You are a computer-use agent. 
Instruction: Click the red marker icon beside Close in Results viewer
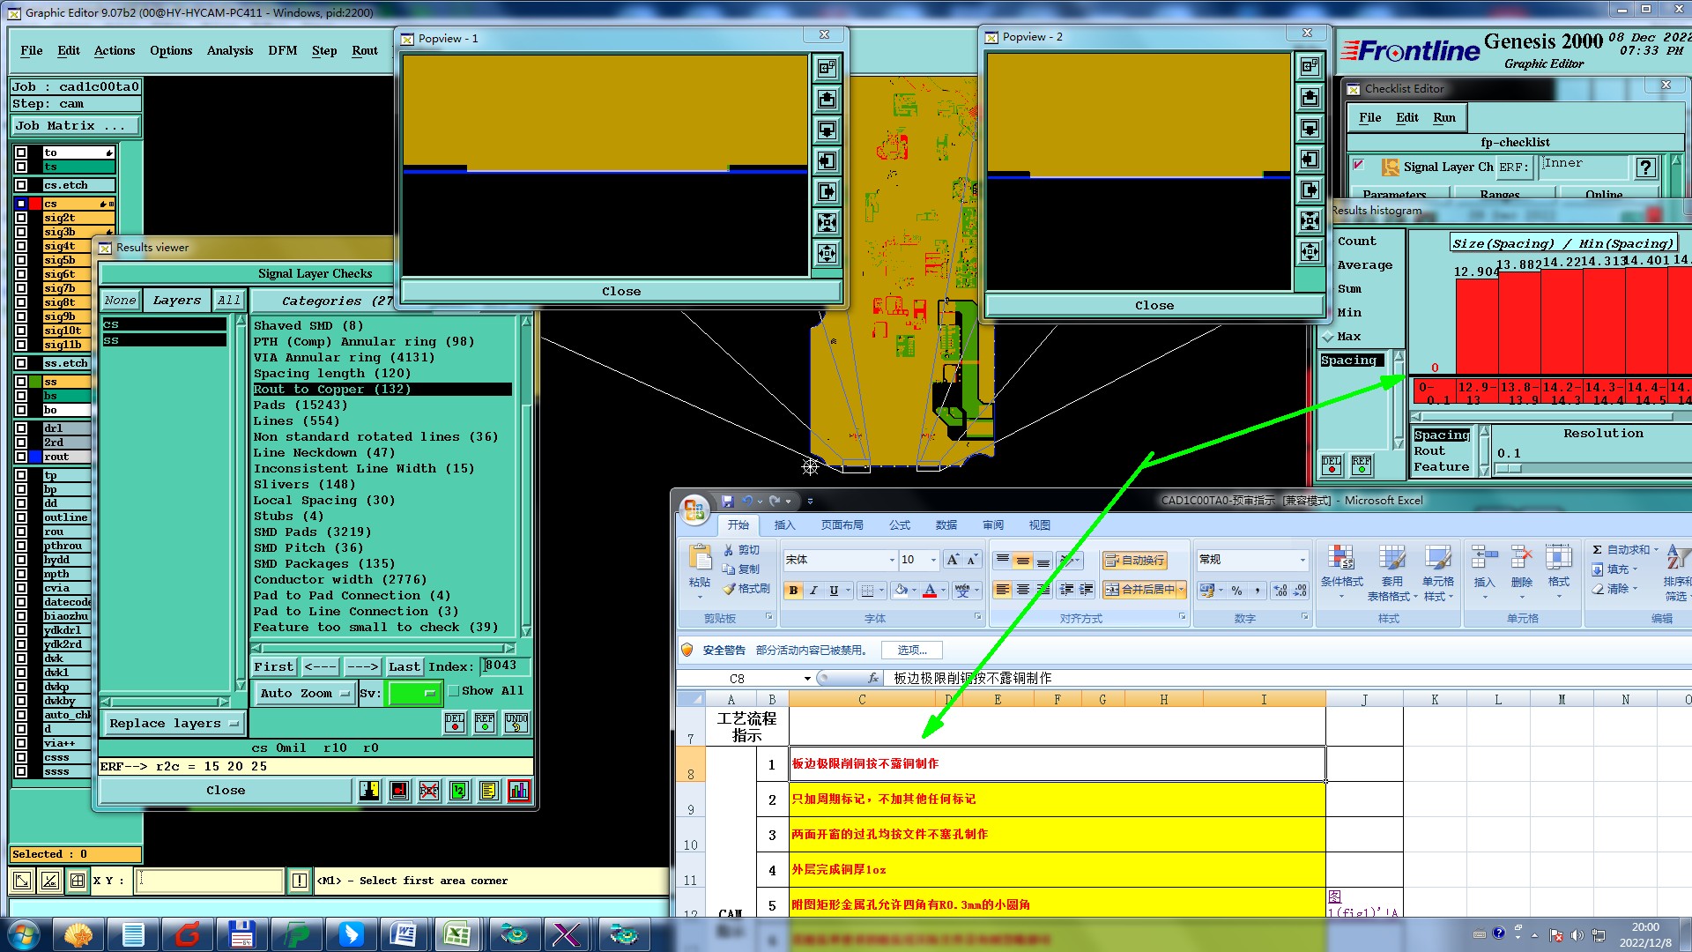tap(399, 791)
